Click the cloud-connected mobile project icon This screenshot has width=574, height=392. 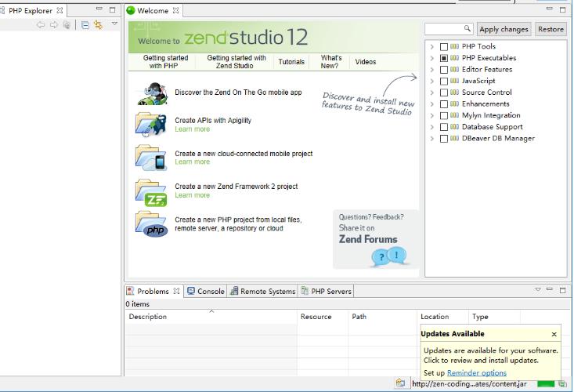pyautogui.click(x=151, y=158)
